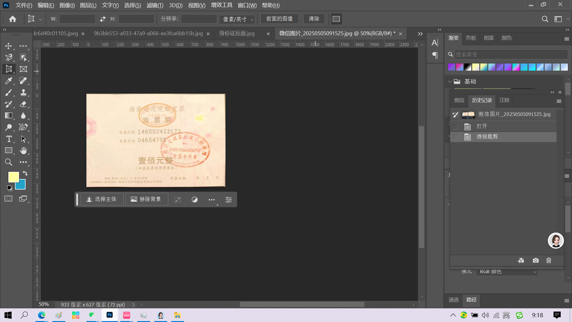The image size is (572, 322).
Task: Select the Move tool
Action: pyautogui.click(x=8, y=46)
